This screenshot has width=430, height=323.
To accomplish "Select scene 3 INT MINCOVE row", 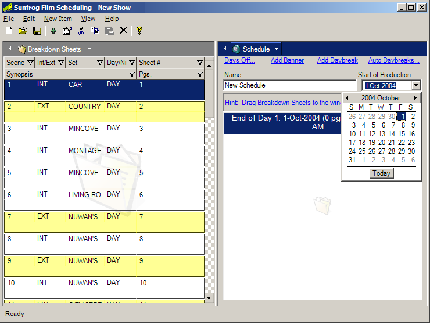I will point(104,134).
